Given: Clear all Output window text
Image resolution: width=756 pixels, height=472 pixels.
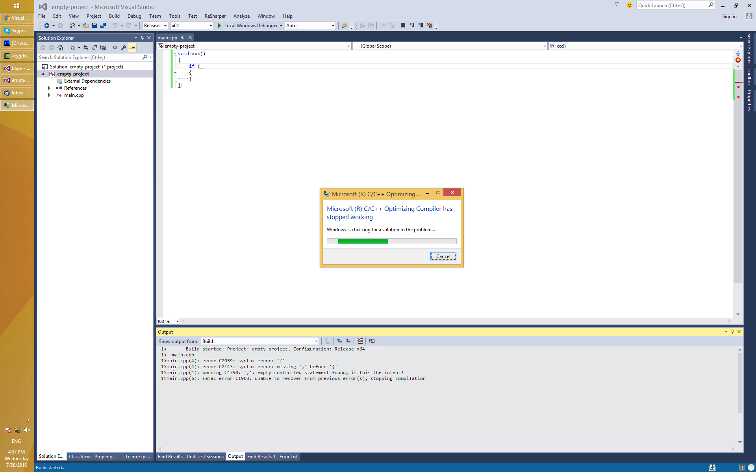Looking at the screenshot, I should click(360, 341).
